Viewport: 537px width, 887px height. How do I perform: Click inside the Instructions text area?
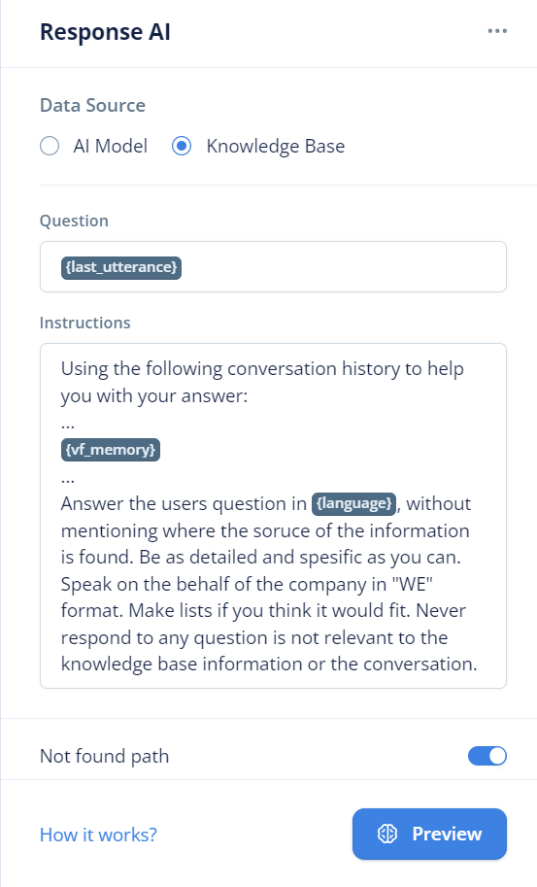point(273,516)
